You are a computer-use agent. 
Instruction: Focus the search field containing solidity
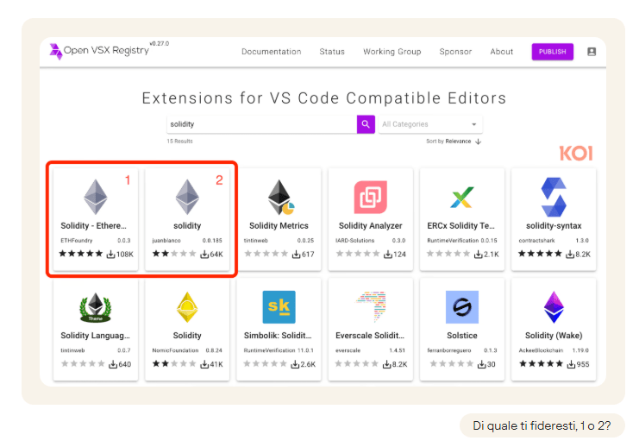261,124
